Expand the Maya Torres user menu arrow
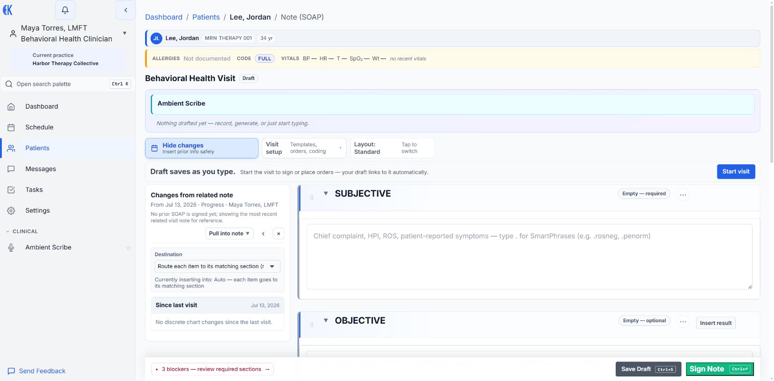The width and height of the screenshot is (774, 381). click(x=125, y=33)
